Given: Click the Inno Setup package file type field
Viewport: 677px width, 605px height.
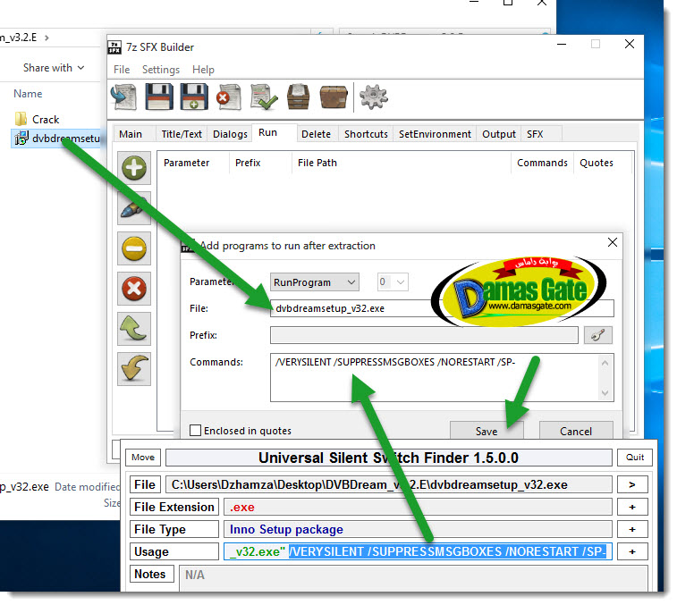Looking at the screenshot, I should [418, 529].
